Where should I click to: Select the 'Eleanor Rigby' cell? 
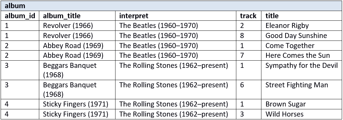(302, 26)
